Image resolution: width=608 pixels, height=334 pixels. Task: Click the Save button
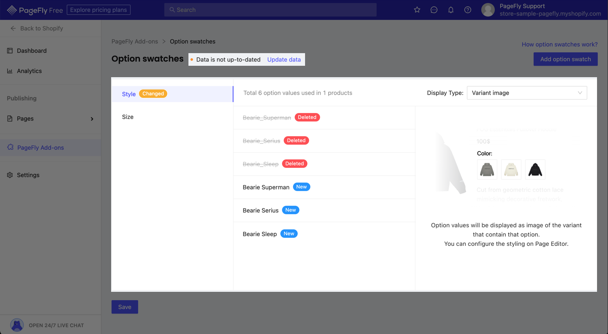coord(125,307)
